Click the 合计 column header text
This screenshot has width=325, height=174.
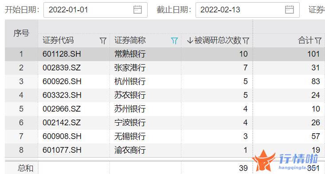click(x=306, y=40)
